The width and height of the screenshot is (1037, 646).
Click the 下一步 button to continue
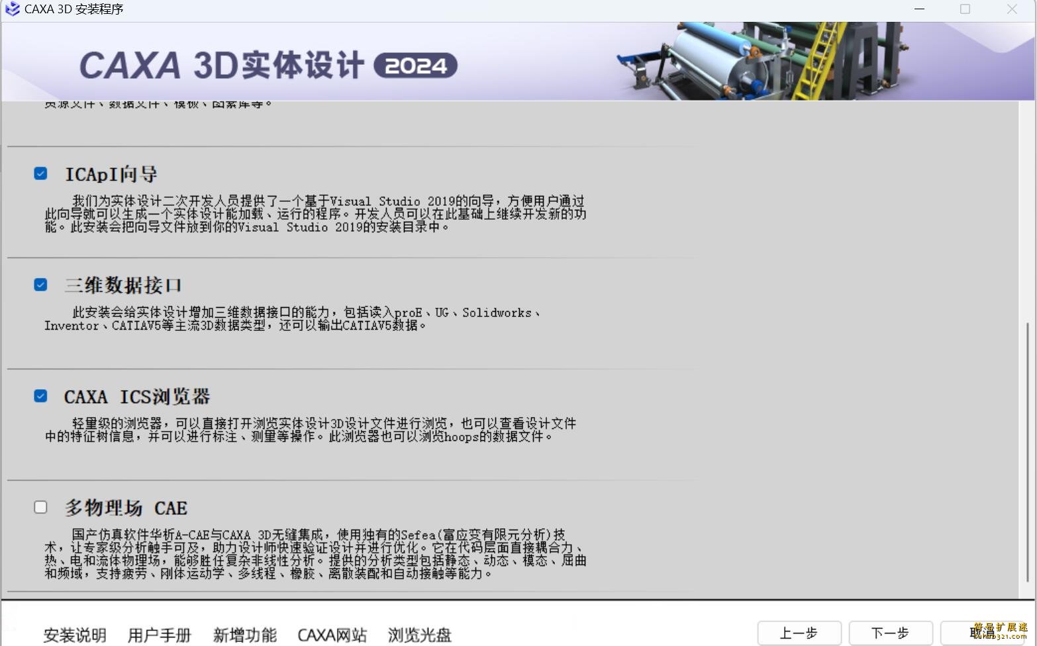tap(891, 632)
